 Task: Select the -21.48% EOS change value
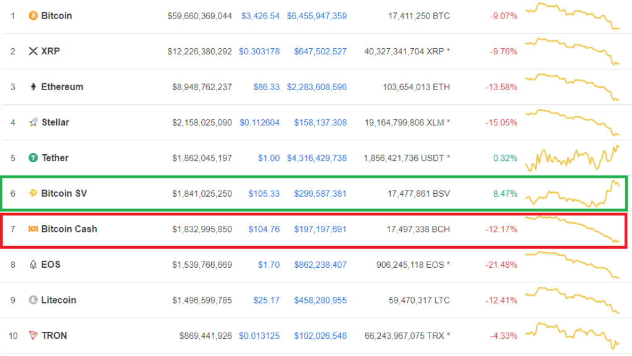(x=501, y=265)
